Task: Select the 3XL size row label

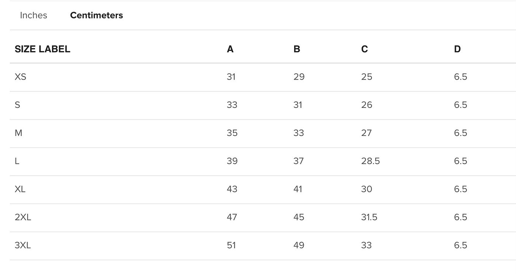Action: click(23, 245)
